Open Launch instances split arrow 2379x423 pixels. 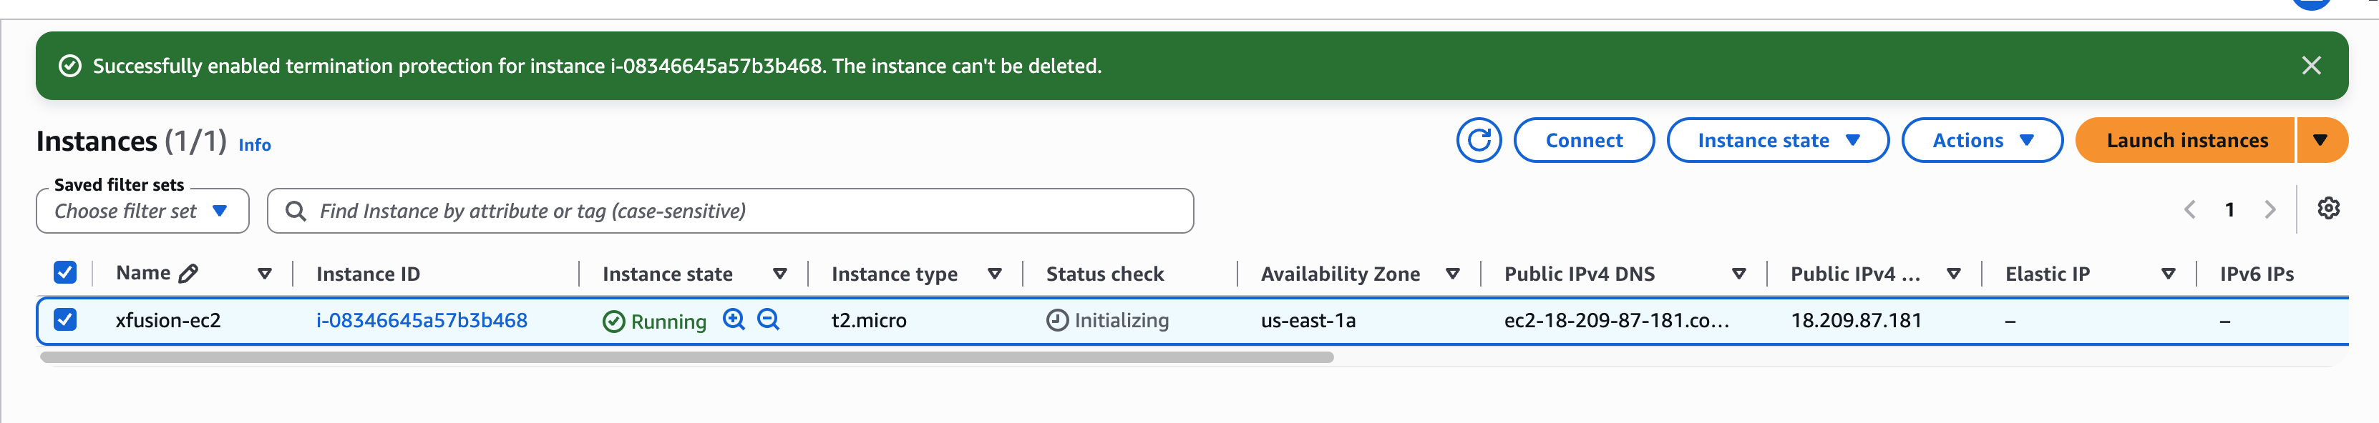click(2321, 140)
